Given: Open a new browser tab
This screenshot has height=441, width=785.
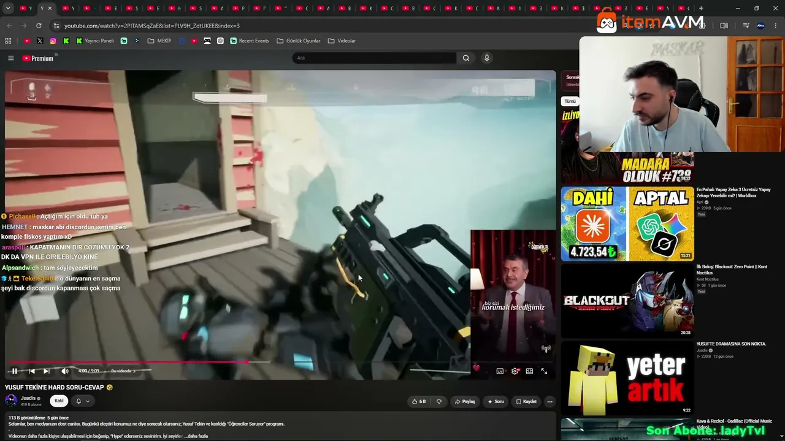Looking at the screenshot, I should pos(701,9).
